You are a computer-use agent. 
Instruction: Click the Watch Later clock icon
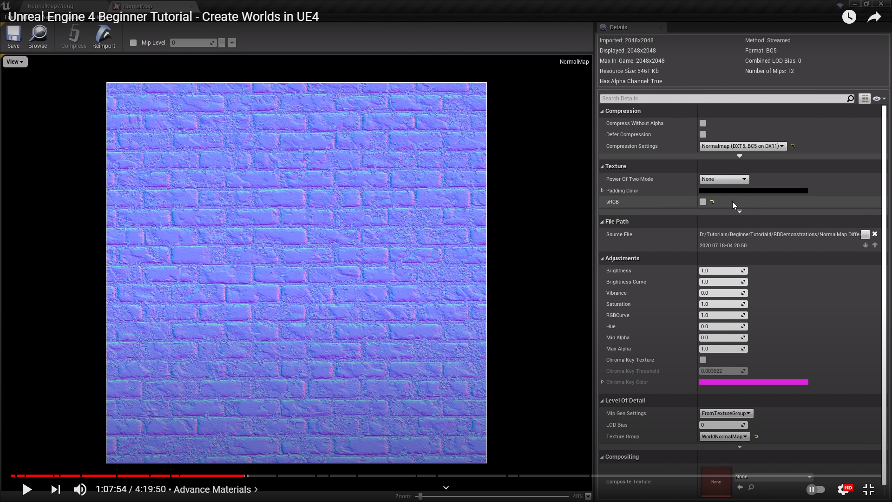click(849, 17)
